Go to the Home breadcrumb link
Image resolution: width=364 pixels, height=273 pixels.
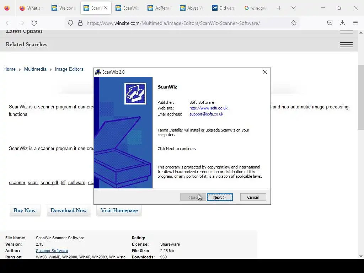10,69
